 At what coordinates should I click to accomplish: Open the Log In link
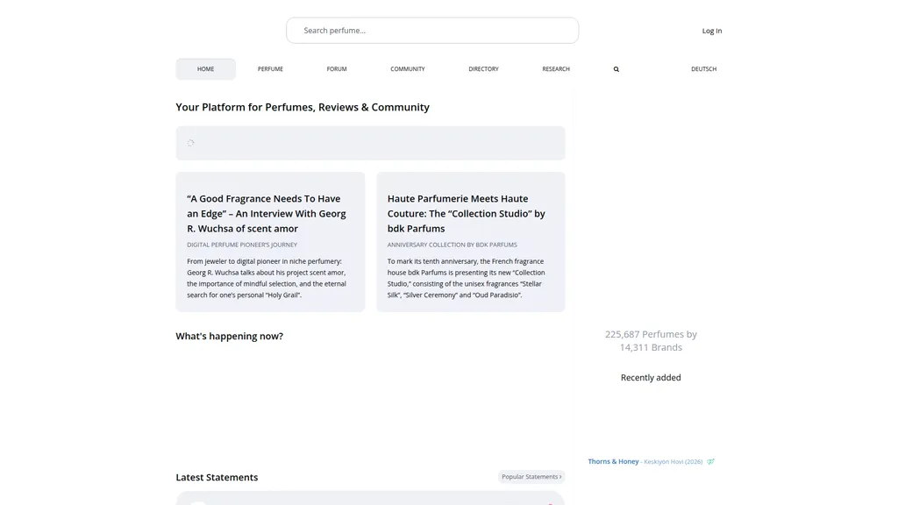(x=712, y=31)
